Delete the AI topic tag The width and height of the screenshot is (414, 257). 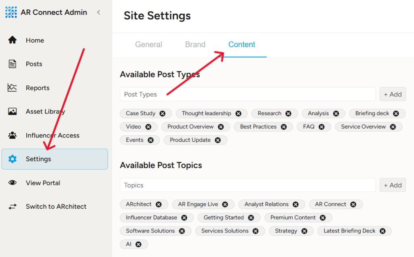(x=138, y=244)
